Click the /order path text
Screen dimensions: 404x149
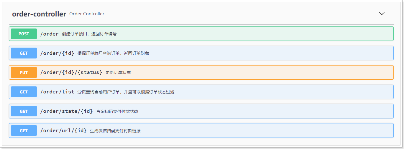(50, 34)
